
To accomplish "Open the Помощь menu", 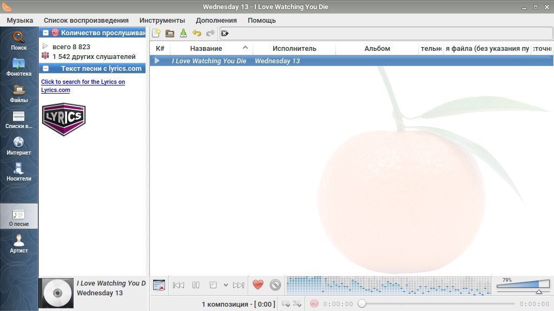I will coord(262,21).
